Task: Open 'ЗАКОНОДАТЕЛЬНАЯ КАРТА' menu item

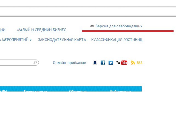Action: point(62,40)
